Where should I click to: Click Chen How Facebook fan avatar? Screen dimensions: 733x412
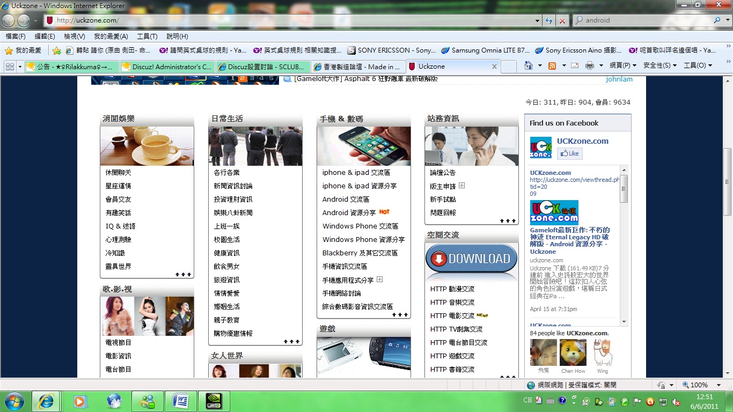pos(573,353)
